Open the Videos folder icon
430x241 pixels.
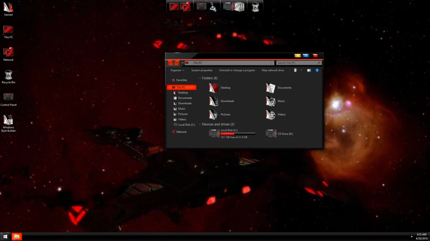tap(271, 114)
